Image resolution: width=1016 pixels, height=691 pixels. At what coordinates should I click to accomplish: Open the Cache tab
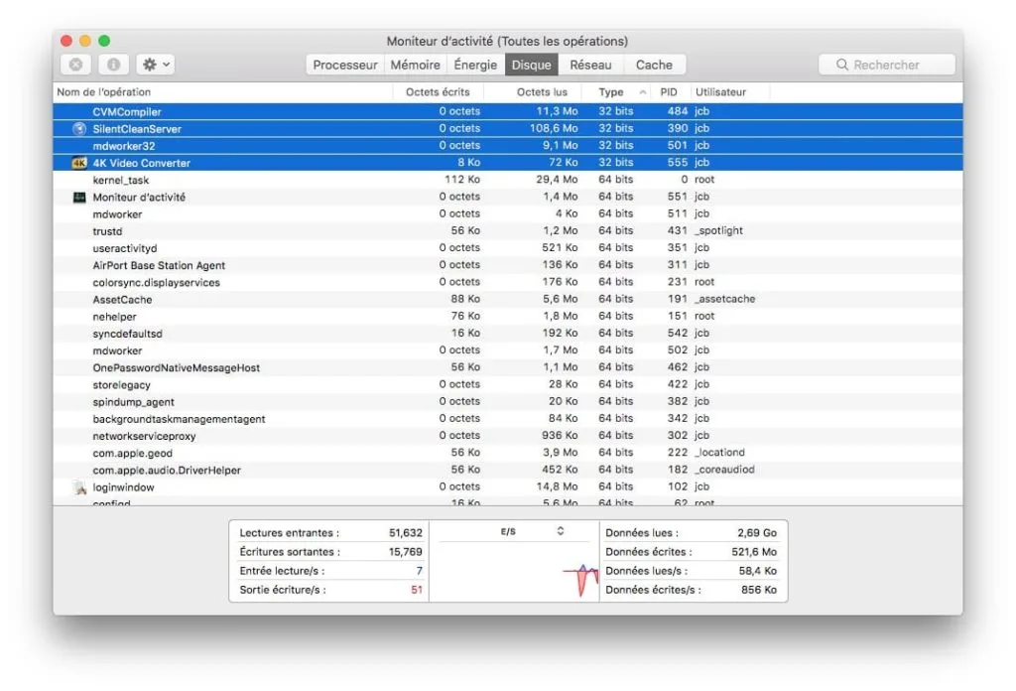(x=654, y=65)
